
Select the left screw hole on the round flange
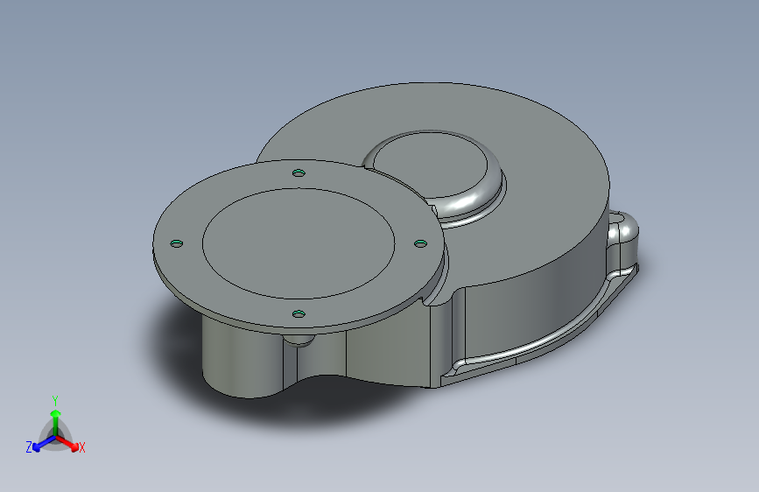point(177,243)
